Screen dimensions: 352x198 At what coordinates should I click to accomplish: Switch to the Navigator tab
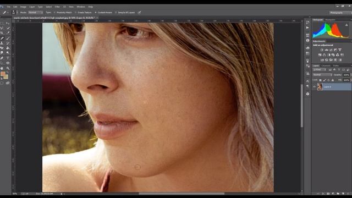[330, 20]
